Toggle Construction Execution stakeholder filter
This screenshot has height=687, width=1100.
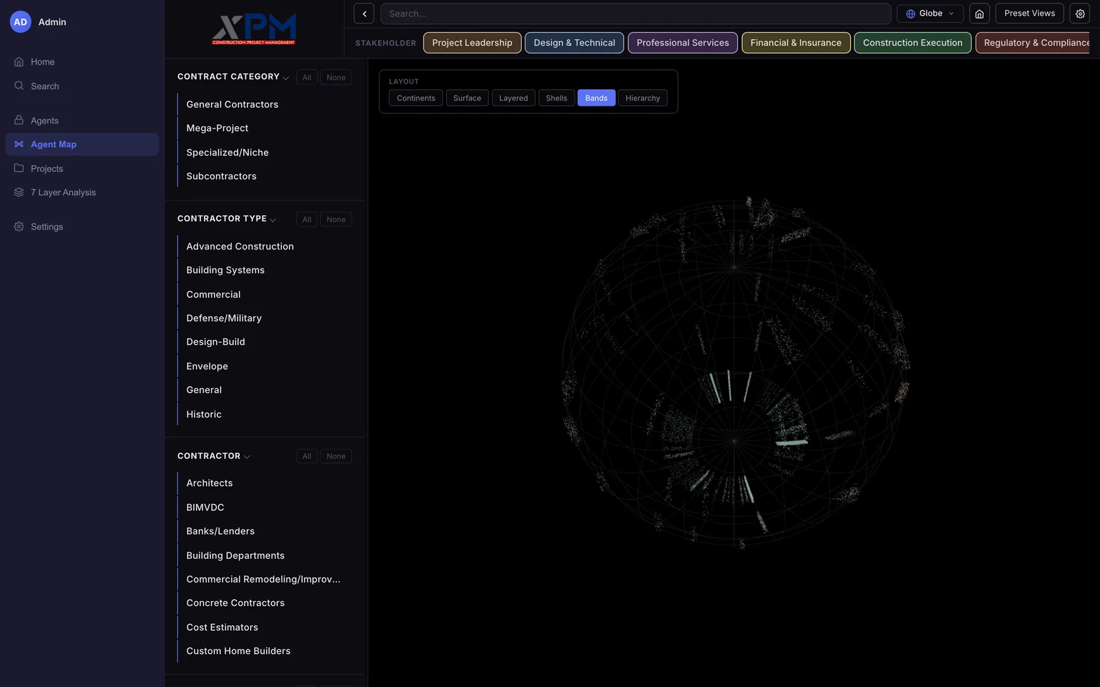[912, 43]
